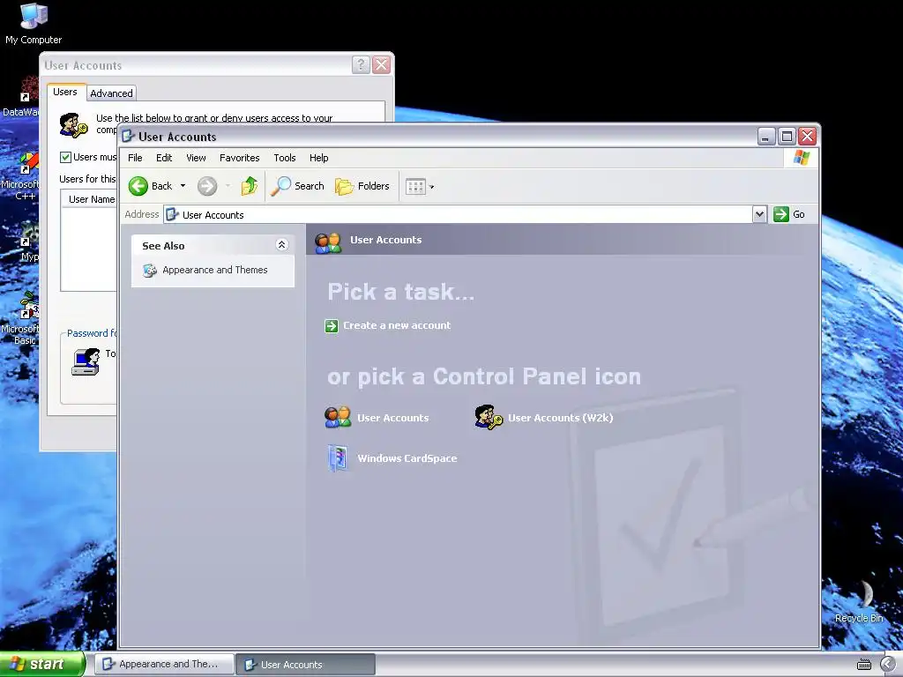Switch to Appearance and The... taskbar button
The width and height of the screenshot is (903, 677).
click(165, 664)
